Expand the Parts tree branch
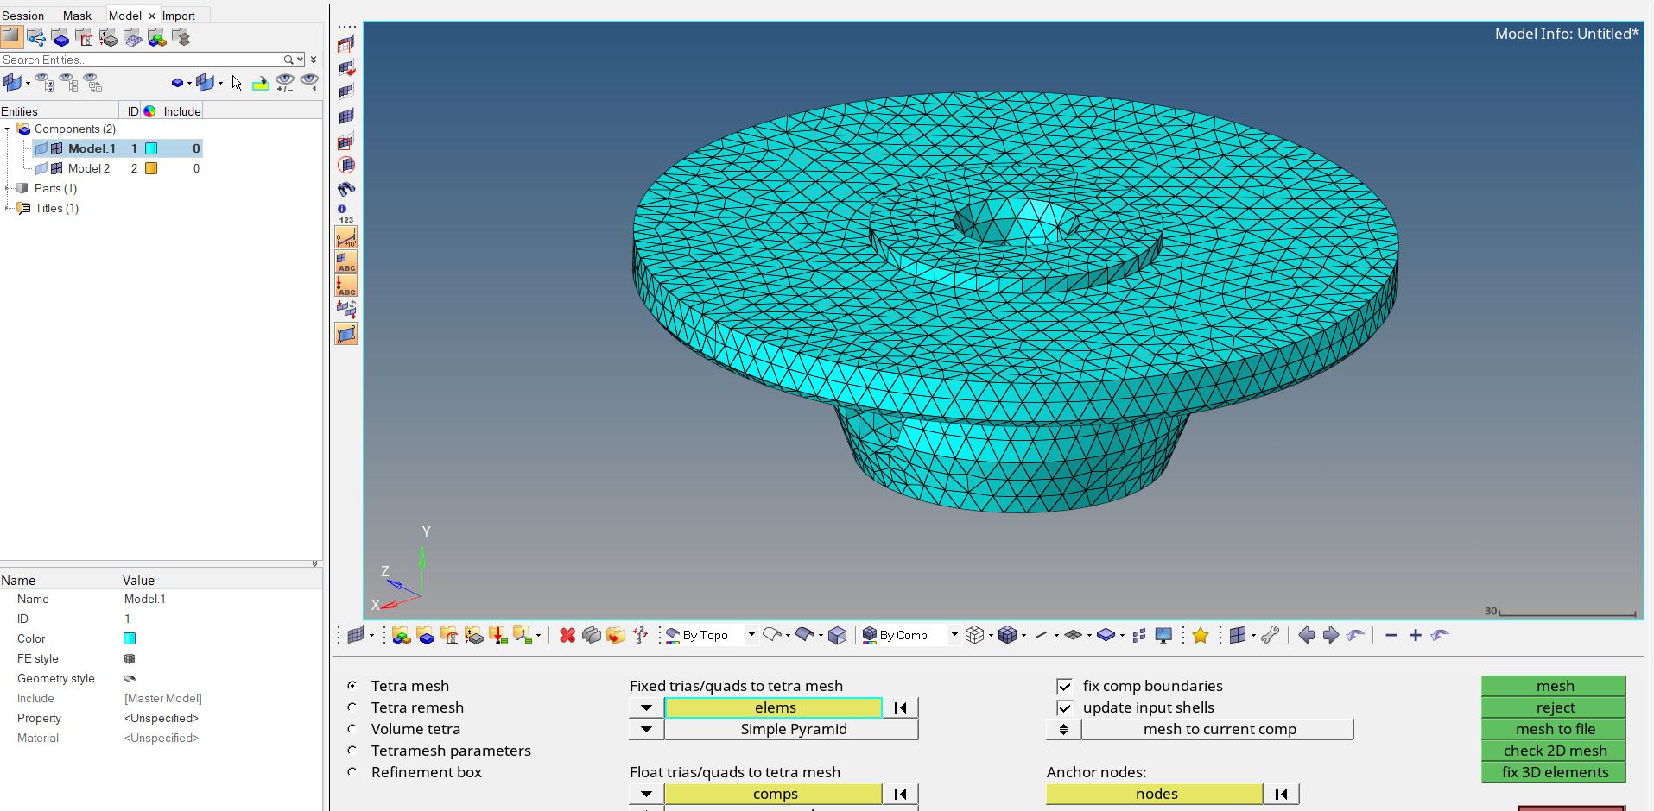Screen dimensions: 1654x811 [x=8, y=188]
